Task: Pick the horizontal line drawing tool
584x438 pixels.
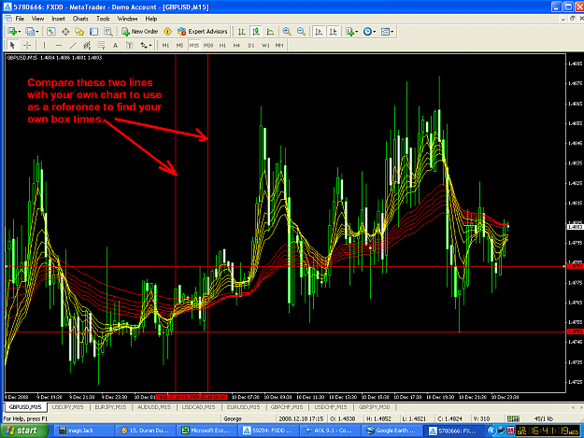Action: (59, 46)
